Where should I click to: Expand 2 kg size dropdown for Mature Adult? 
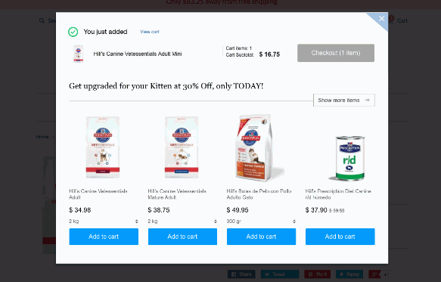tap(182, 222)
